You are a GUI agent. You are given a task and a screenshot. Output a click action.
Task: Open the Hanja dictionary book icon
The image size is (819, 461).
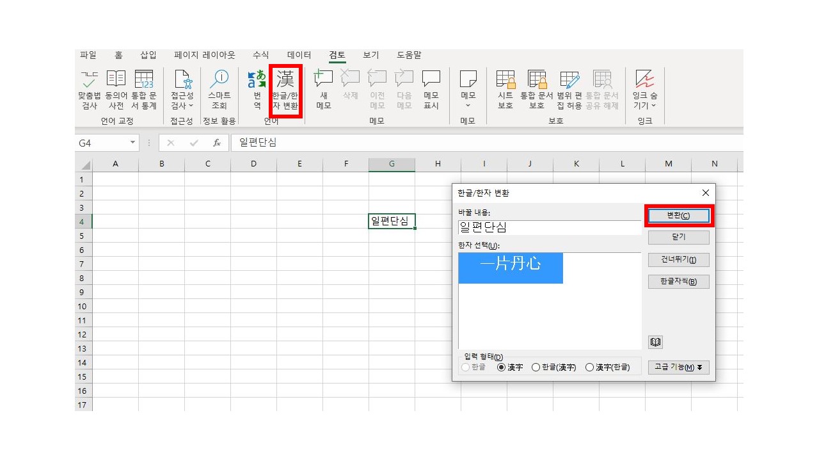tap(655, 342)
